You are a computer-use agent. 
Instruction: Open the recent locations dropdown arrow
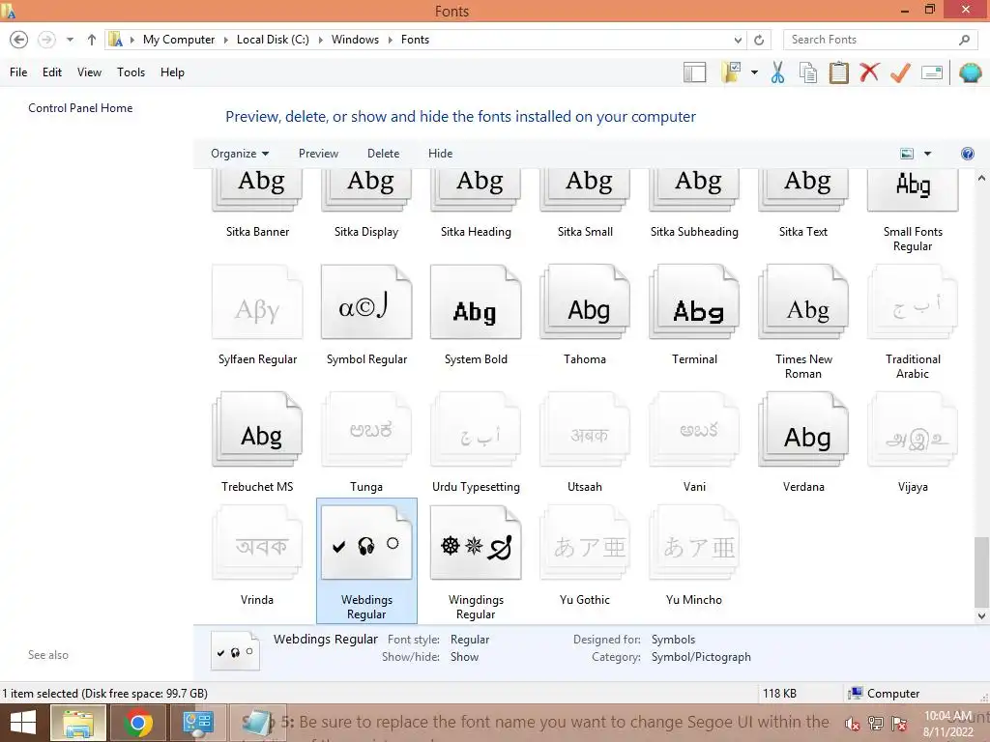pyautogui.click(x=70, y=40)
